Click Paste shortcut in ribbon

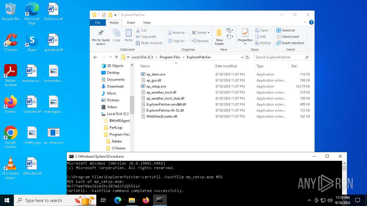click(x=149, y=43)
